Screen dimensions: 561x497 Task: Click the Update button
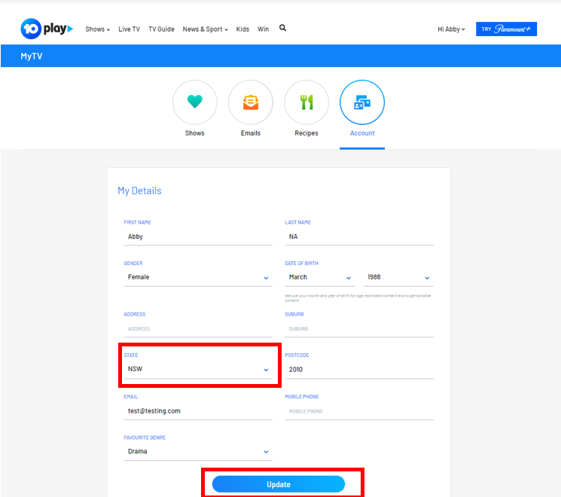(279, 484)
